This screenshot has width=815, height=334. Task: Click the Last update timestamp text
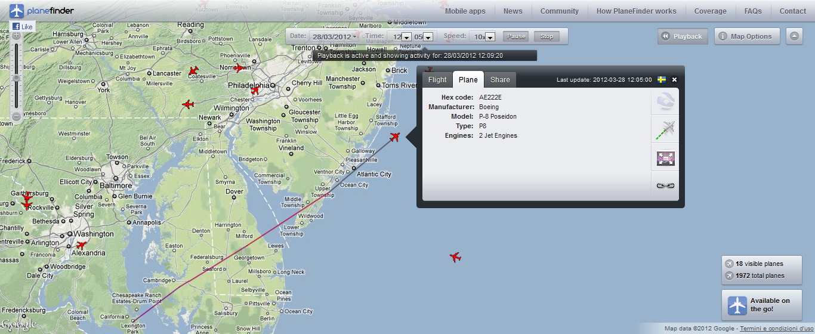tap(604, 79)
